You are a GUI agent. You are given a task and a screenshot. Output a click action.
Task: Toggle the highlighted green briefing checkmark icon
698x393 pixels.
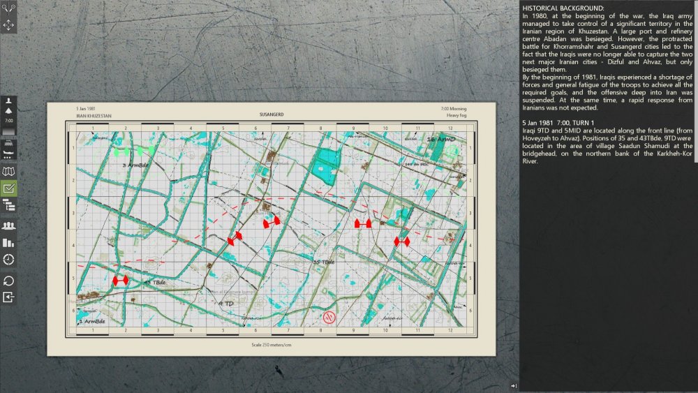[9, 188]
